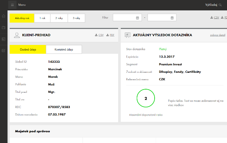Click expiration date 12.3.2017
The height and width of the screenshot is (143, 227).
[x=167, y=56]
